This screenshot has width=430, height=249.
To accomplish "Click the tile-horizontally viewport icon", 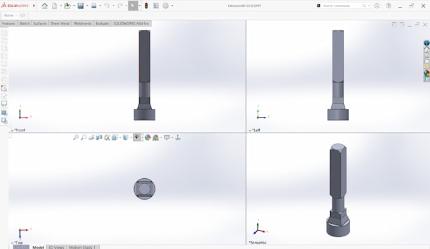I will coord(394,25).
